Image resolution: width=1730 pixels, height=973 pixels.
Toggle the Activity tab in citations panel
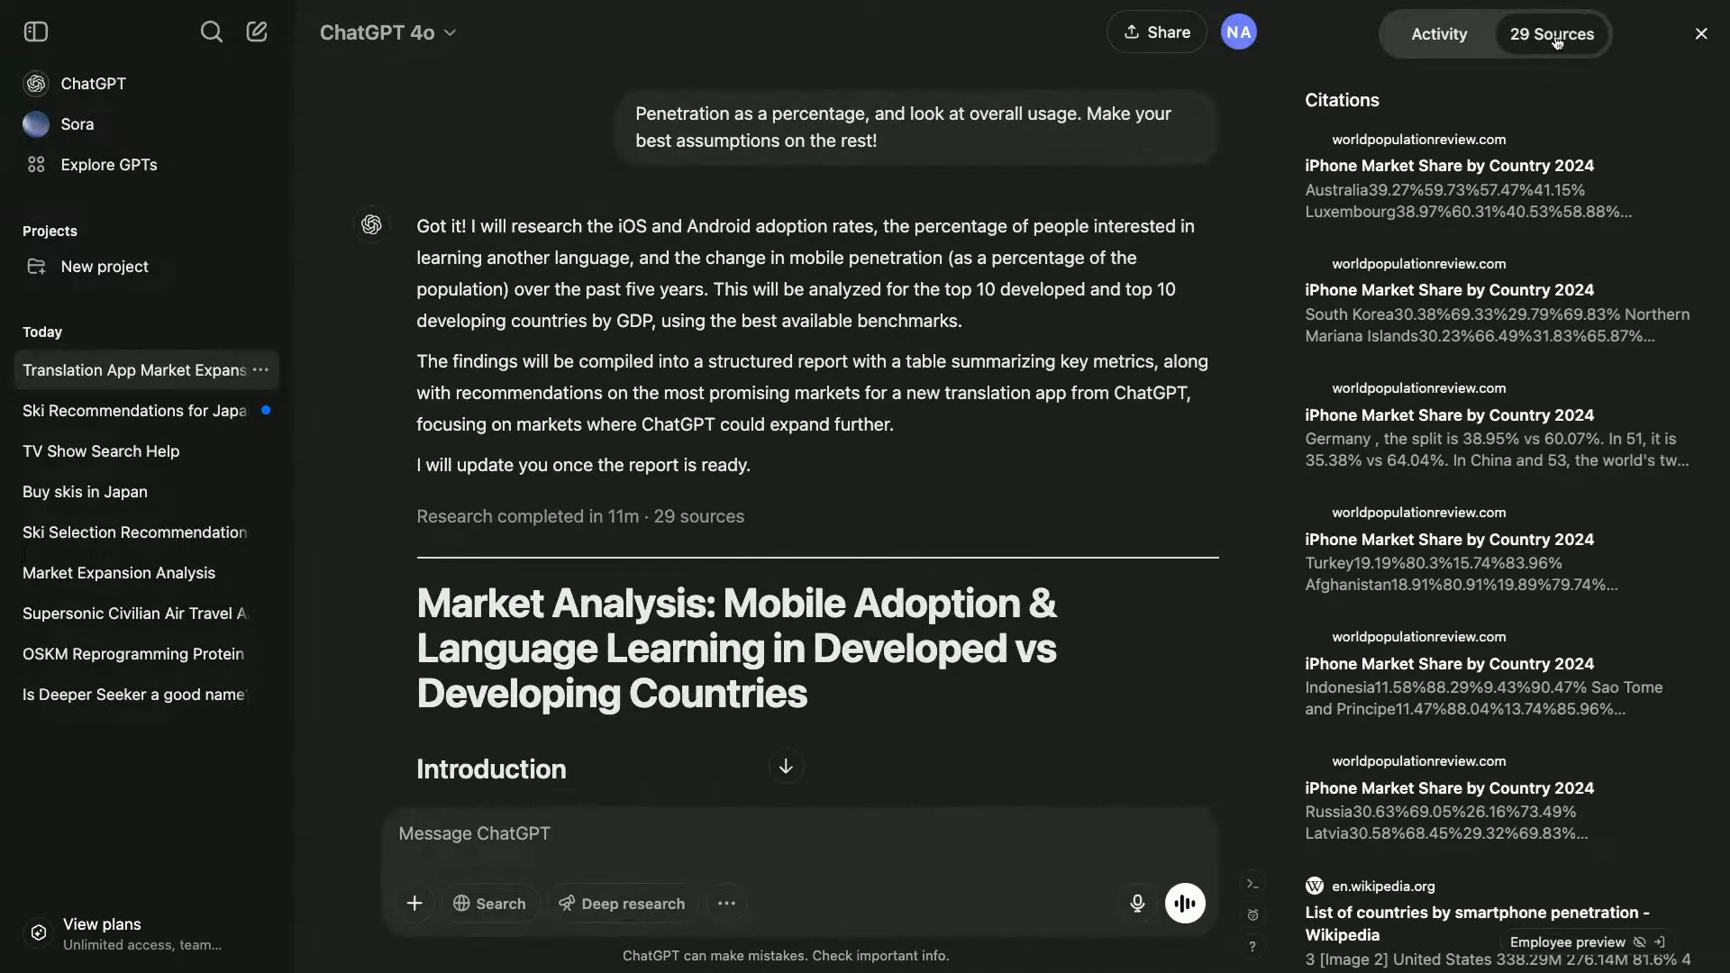coord(1439,33)
